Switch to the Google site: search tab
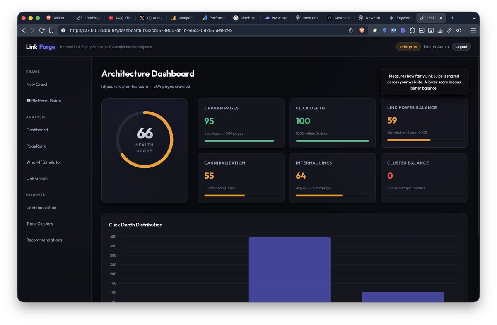 click(x=244, y=18)
